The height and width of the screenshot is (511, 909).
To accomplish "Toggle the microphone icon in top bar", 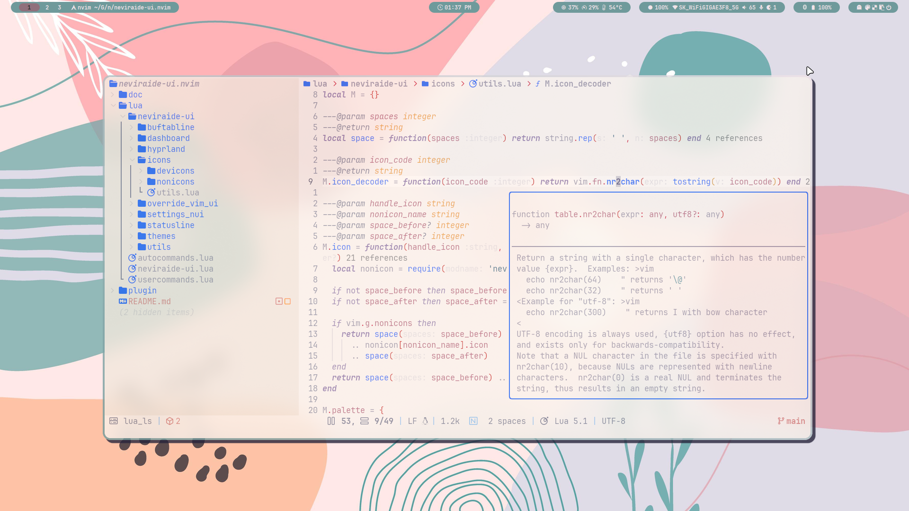I will (x=761, y=7).
